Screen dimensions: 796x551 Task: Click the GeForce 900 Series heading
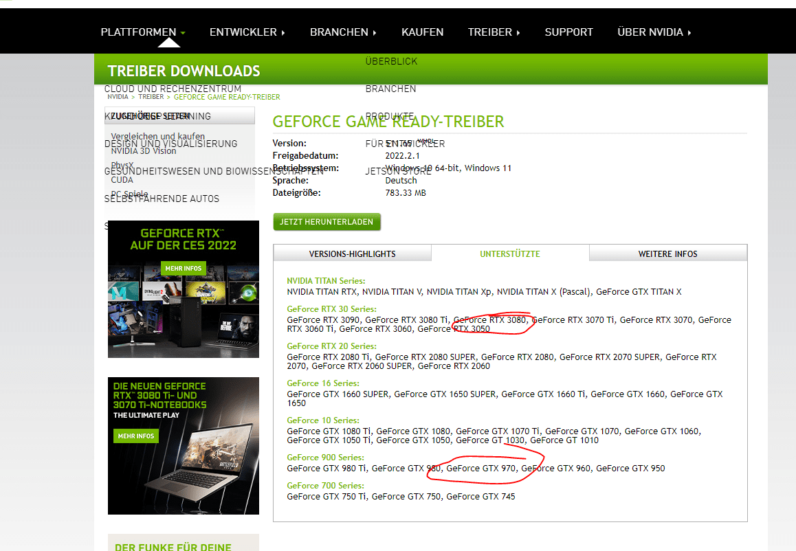pyautogui.click(x=325, y=457)
